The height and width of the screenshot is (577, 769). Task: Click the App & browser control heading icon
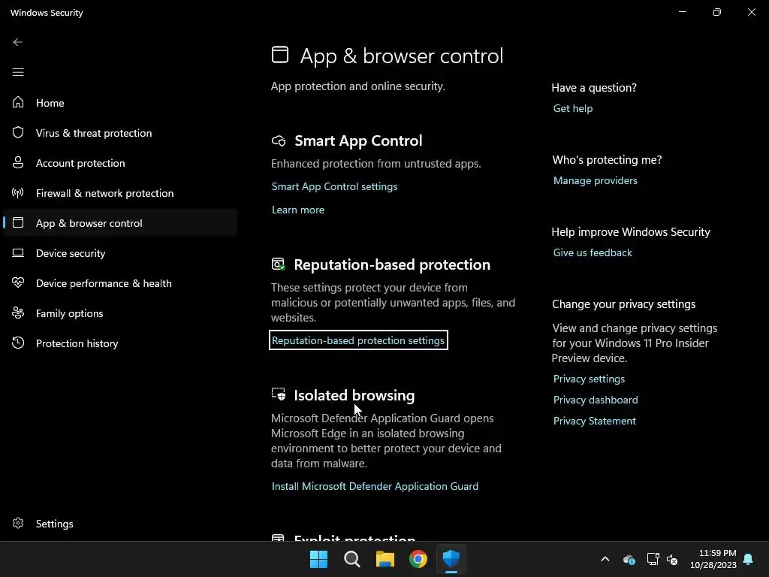click(280, 54)
